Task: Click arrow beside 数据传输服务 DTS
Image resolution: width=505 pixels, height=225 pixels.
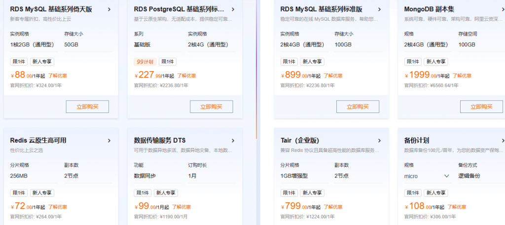Action: (x=233, y=141)
